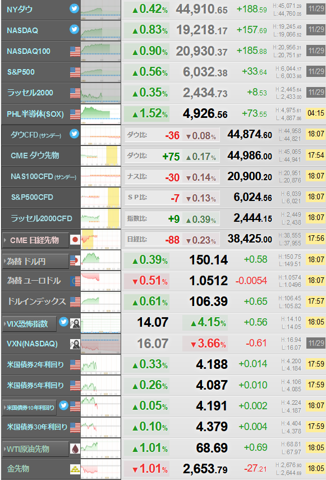Image resolution: width=326 pixels, height=480 pixels.
Task: Click the EU/US flag beside 為替 ユーロドル
Action: (x=75, y=281)
